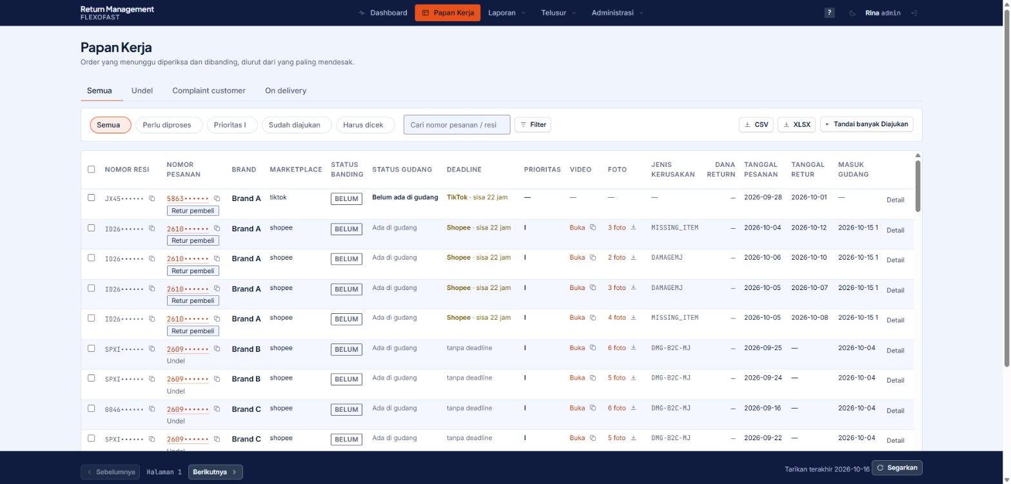The image size is (1011, 484).
Task: Expand the Laporan menu
Action: pyautogui.click(x=507, y=13)
